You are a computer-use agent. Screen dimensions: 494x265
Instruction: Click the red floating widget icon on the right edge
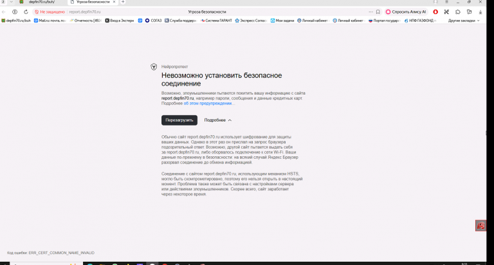click(480, 226)
